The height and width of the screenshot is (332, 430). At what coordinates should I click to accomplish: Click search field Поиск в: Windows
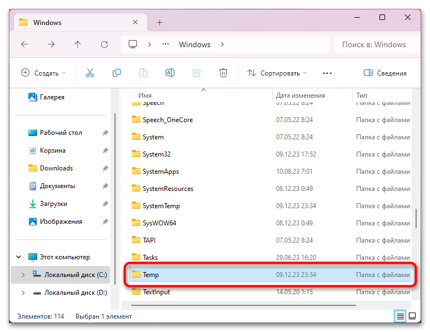[377, 44]
